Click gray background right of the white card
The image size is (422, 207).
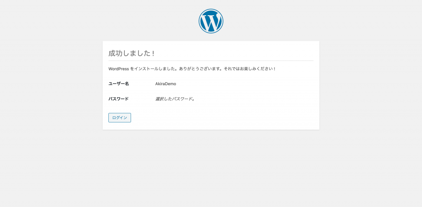click(370, 86)
